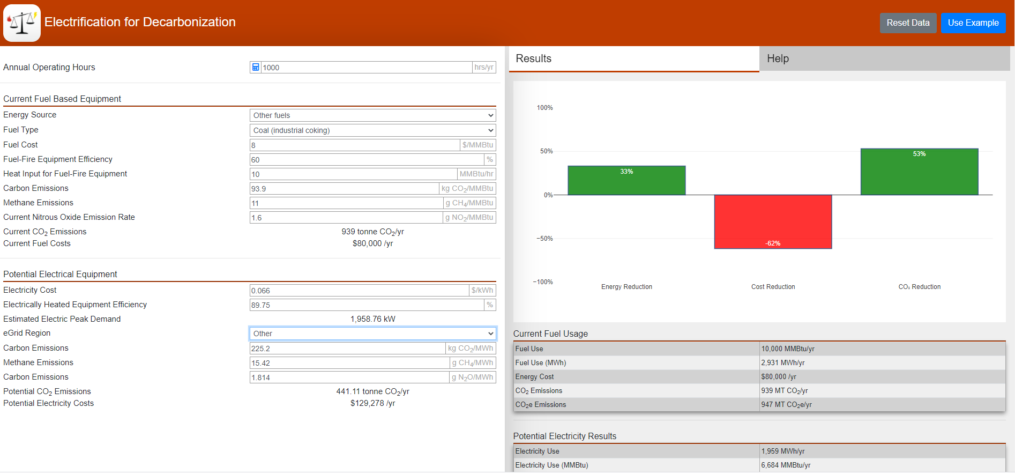Open the eGrid Region dropdown
This screenshot has height=474, width=1015.
[x=372, y=334]
